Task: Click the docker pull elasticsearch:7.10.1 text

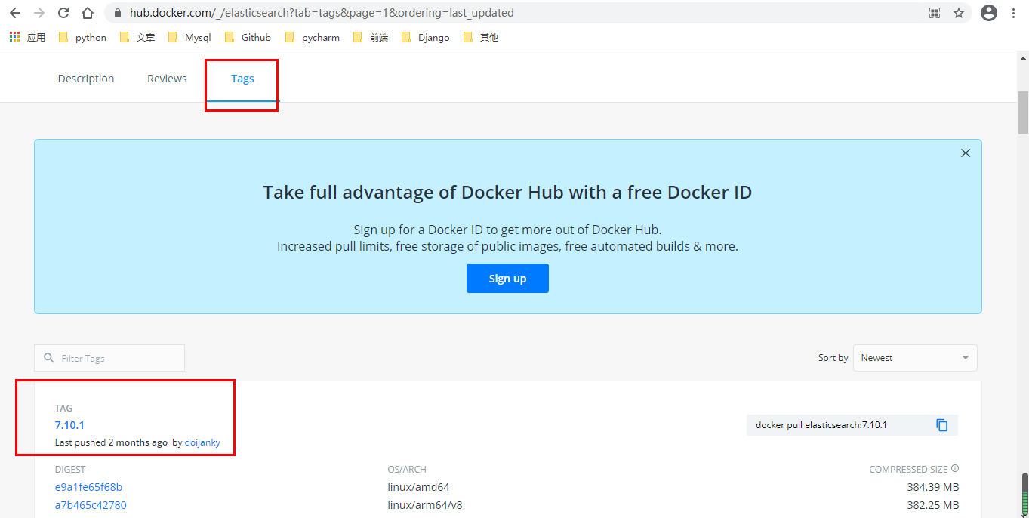Action: point(821,425)
